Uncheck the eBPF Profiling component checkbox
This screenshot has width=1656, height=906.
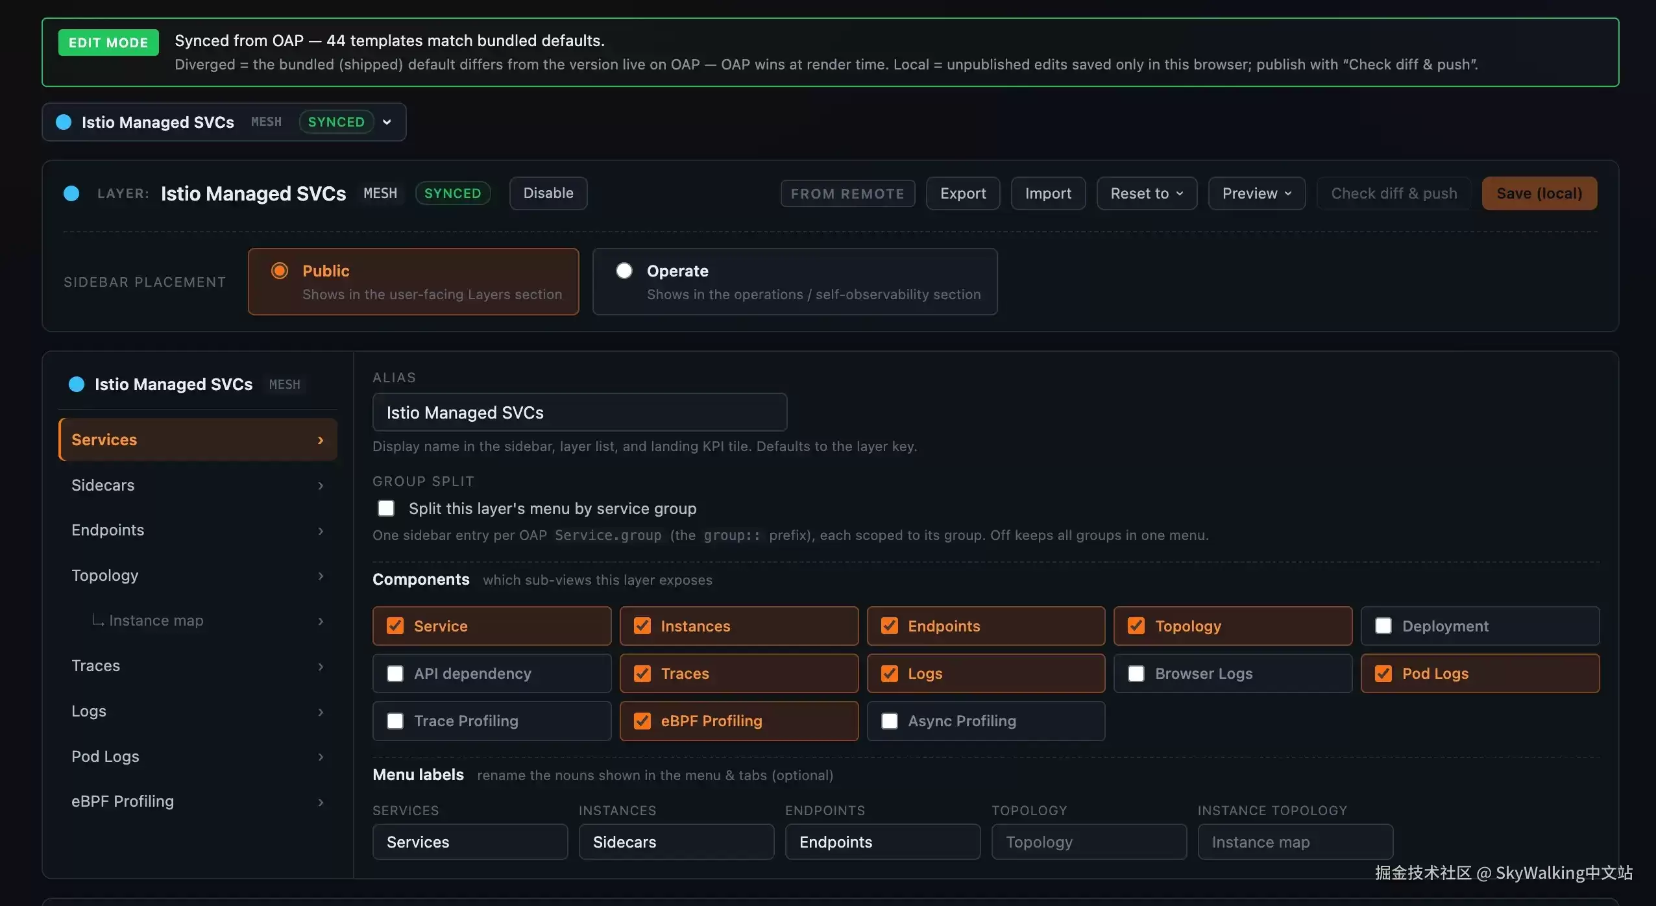[642, 721]
